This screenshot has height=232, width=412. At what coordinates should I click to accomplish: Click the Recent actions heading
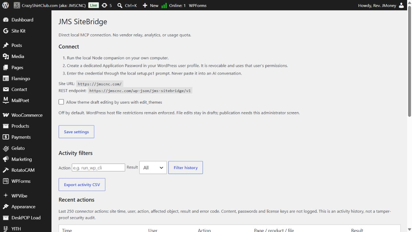click(77, 200)
